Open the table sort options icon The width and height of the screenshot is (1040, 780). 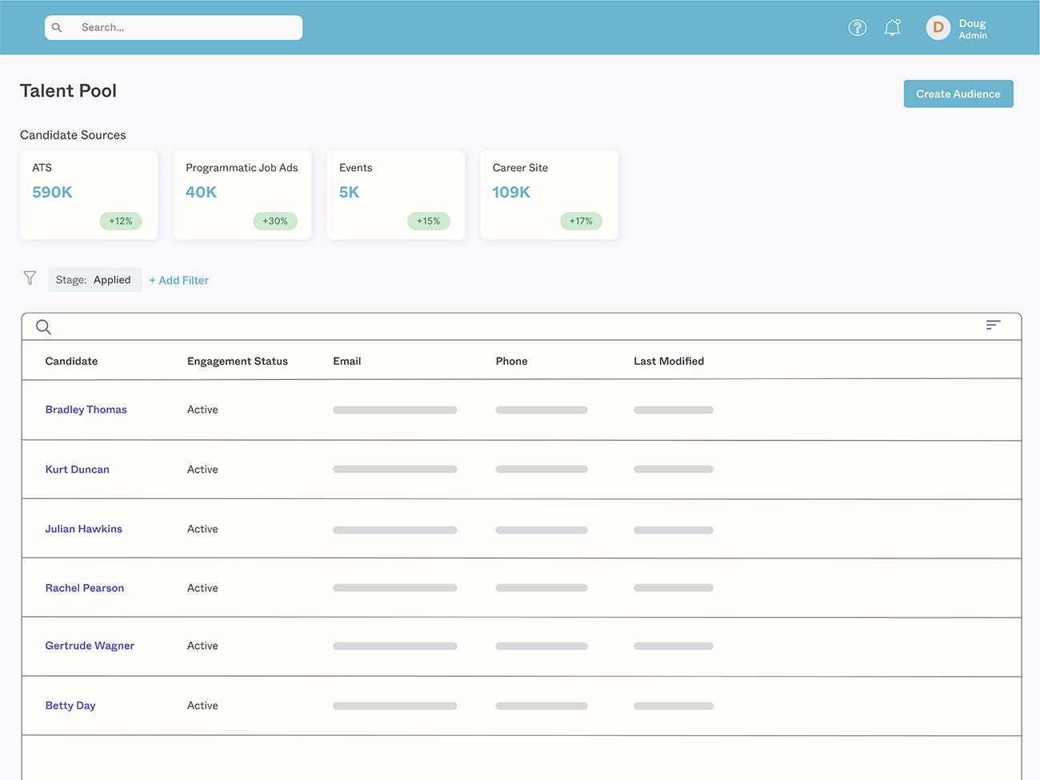[x=993, y=325]
